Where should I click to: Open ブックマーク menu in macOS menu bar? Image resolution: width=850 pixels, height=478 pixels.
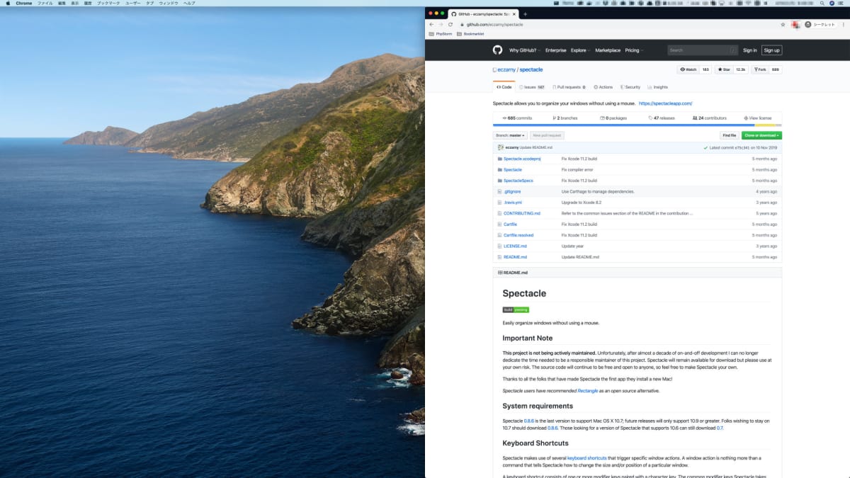(x=108, y=4)
